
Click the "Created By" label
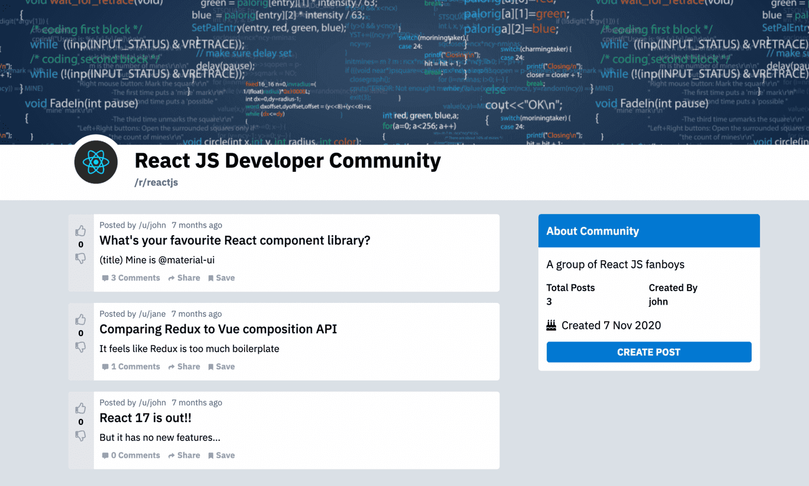click(673, 287)
